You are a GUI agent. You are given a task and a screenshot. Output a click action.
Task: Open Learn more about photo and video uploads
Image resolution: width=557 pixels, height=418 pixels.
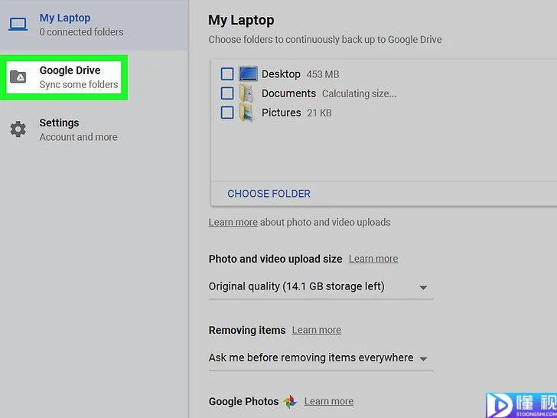233,222
